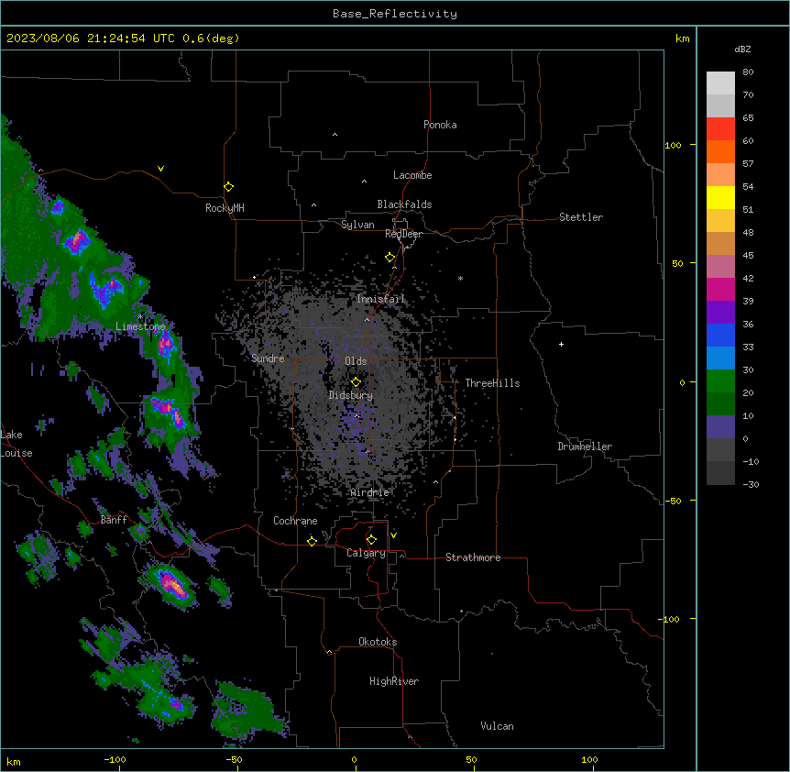Viewport: 790px width, 772px height.
Task: Click the yellow v marker northwest of RockyMH
Action: tap(160, 169)
